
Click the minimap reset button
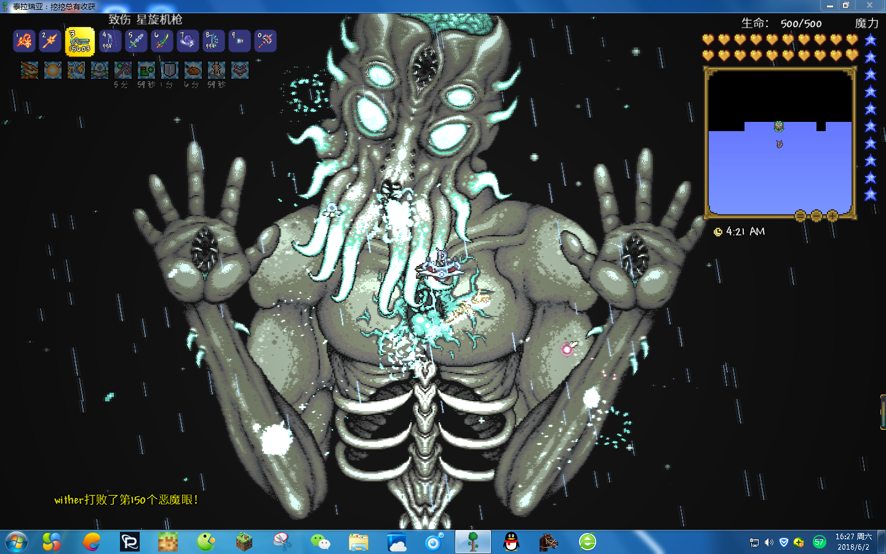[800, 215]
